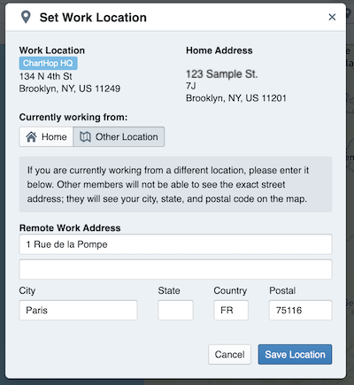Viewport: 354px width, 385px height.
Task: Click the City label
Action: click(27, 291)
